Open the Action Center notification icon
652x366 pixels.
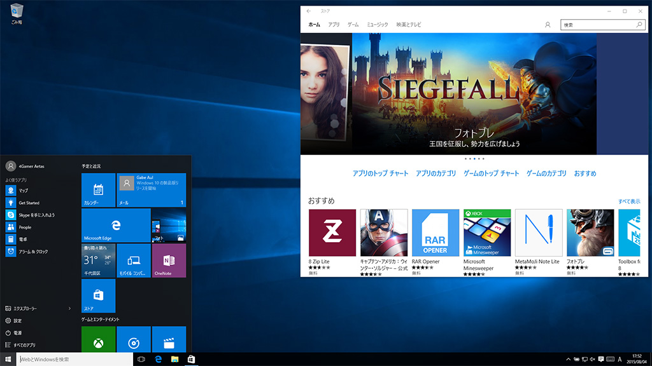pos(600,360)
